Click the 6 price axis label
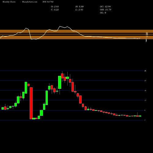The image size is (153, 153). coord(145,110)
